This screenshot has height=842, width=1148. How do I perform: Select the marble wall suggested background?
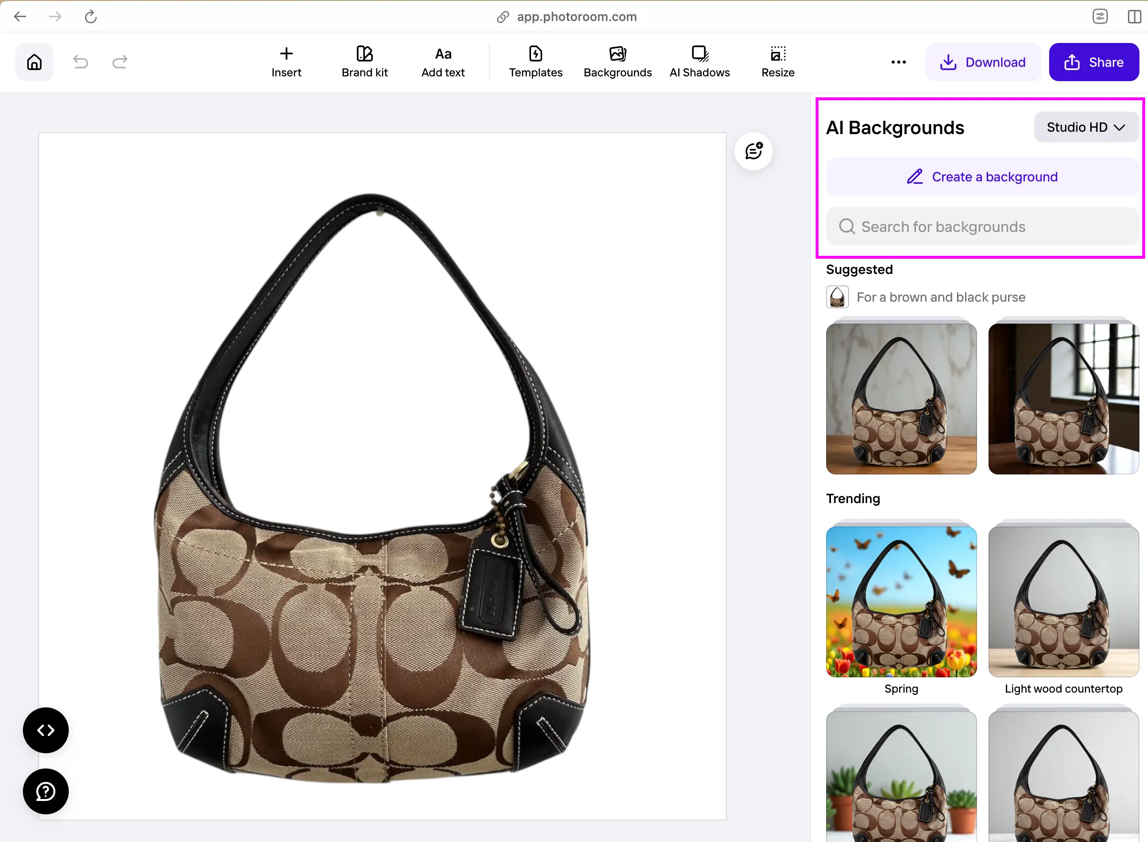(901, 399)
